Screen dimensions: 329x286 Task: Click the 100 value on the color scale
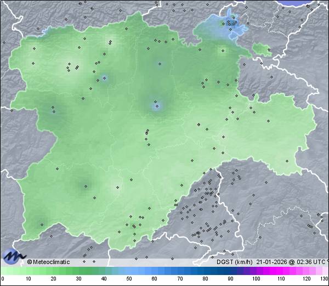256,279
